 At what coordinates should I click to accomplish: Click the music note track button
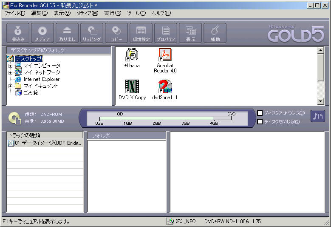pos(317,116)
